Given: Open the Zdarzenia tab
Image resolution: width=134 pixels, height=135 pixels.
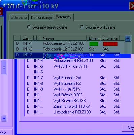Looking at the screenshot, I should click(x=19, y=18).
